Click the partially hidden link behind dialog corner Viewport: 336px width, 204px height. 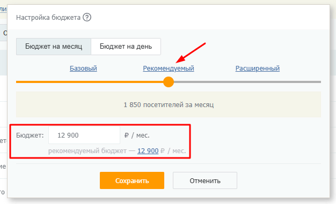(3, 9)
